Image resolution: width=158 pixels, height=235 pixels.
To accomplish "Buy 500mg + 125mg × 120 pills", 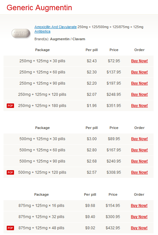I will (x=139, y=172).
